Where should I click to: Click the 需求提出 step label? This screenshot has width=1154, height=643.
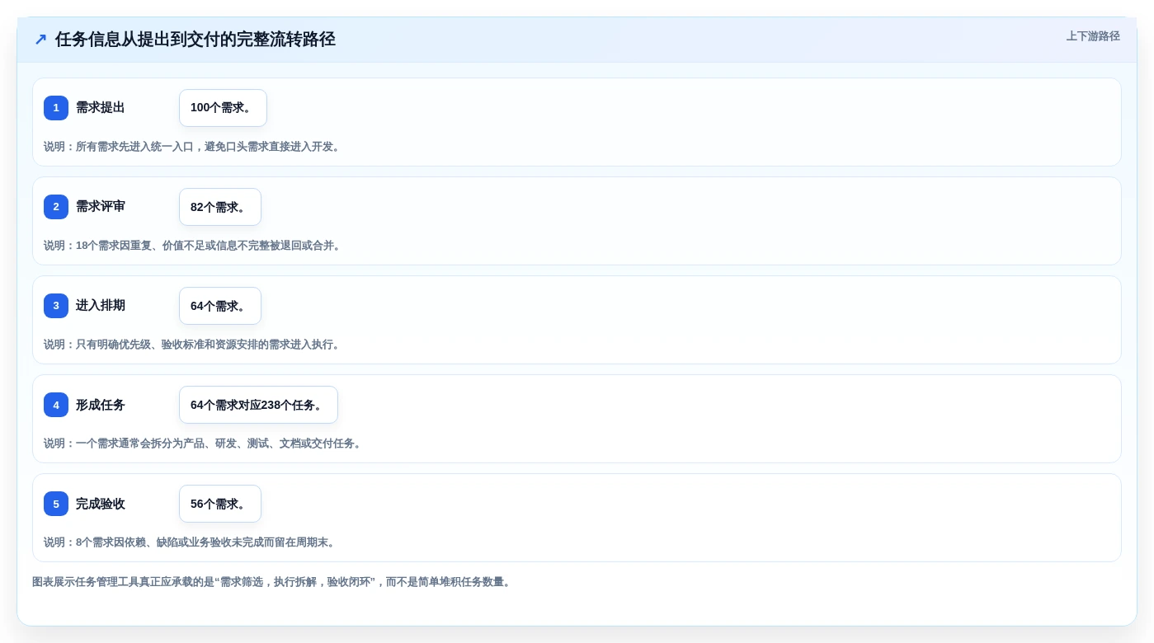(101, 108)
